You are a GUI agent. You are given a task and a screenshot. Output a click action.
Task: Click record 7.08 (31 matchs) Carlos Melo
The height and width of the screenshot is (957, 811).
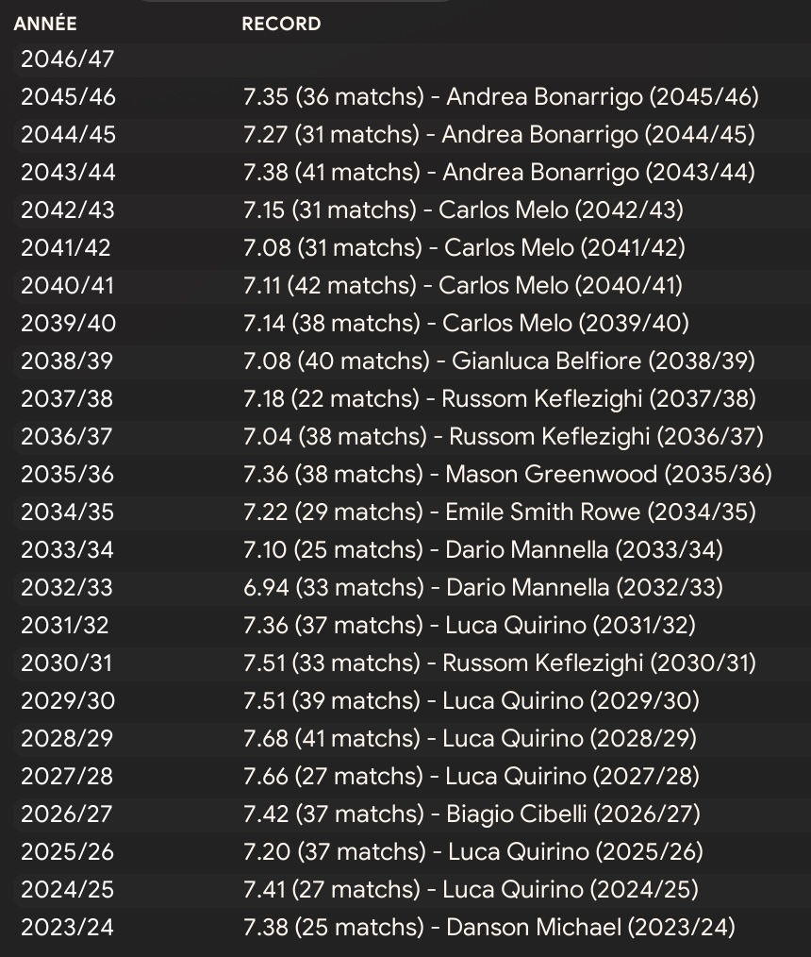(x=465, y=248)
